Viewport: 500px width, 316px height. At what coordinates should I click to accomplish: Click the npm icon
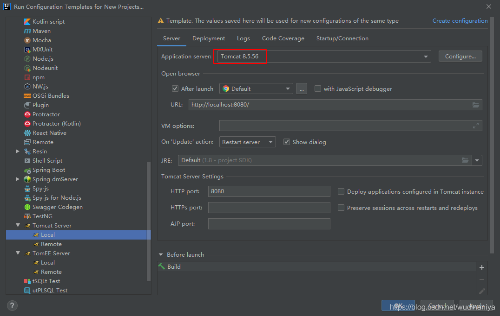(27, 77)
